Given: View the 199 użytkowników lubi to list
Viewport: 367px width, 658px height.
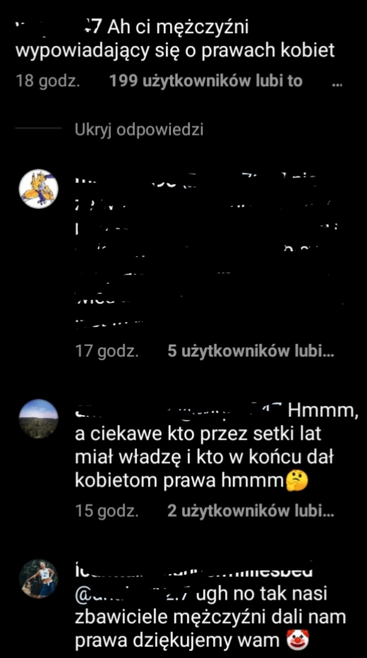Looking at the screenshot, I should (x=206, y=81).
